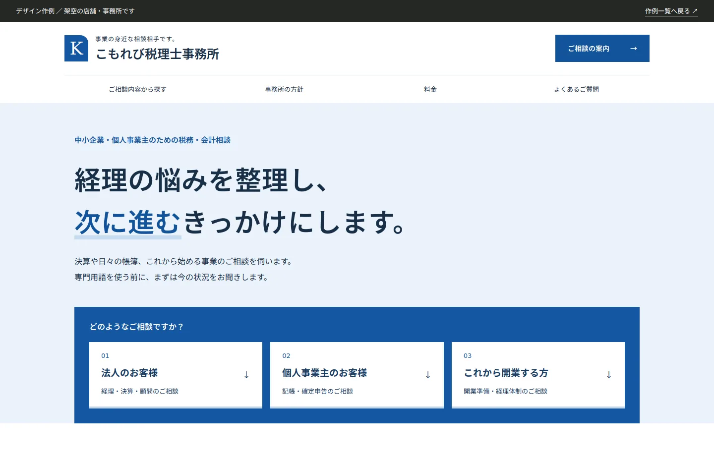714x466 pixels.
Task: Pick the これから開業する方 card
Action: point(538,375)
